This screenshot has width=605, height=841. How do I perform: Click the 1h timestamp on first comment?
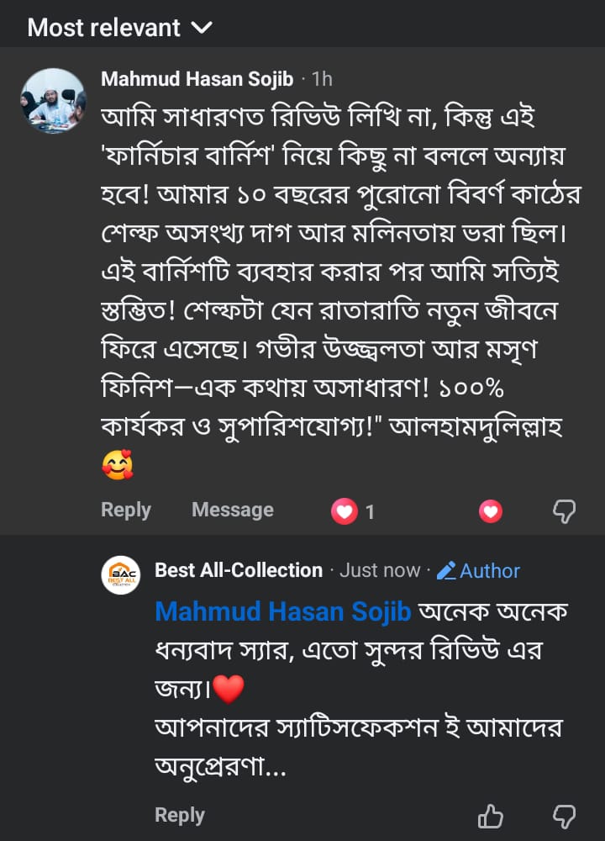(322, 79)
